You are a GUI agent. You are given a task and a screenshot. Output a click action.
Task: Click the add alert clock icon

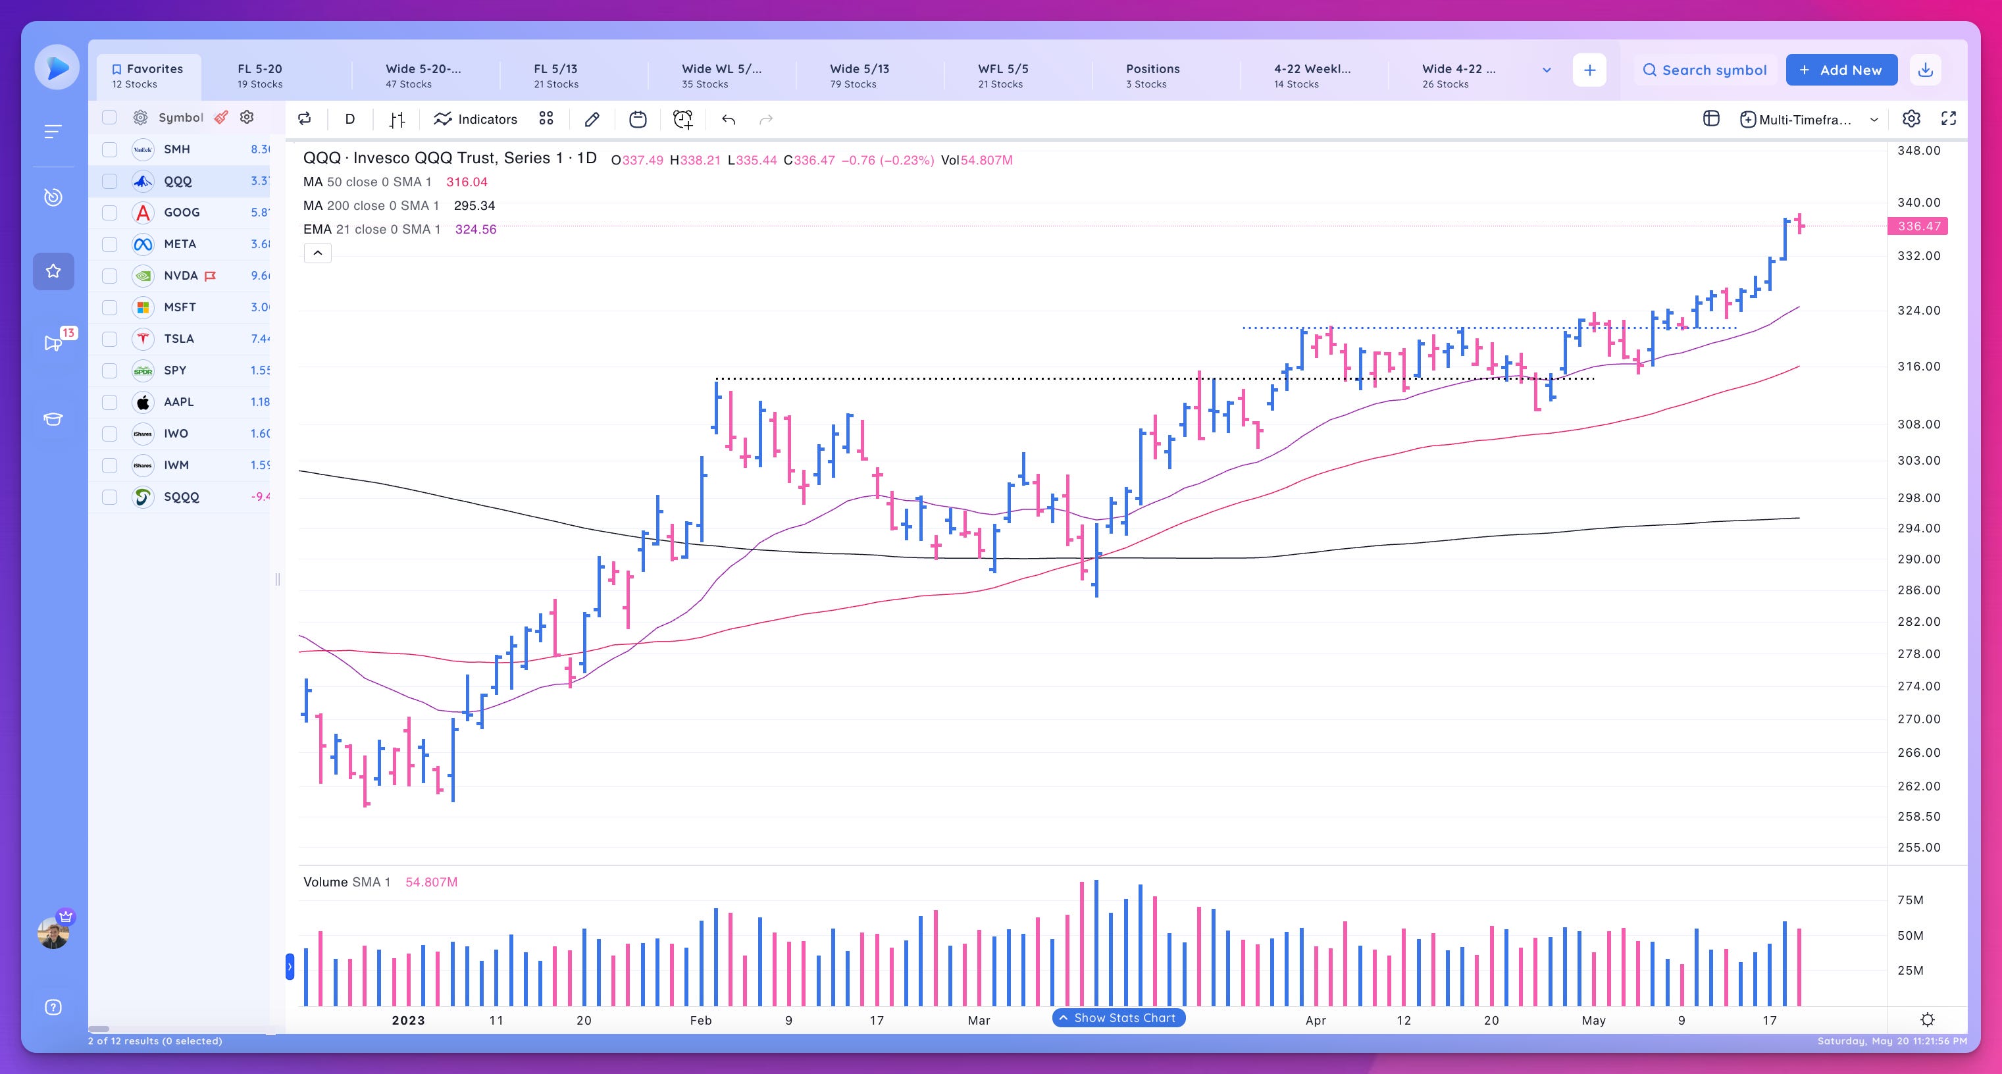coord(682,119)
